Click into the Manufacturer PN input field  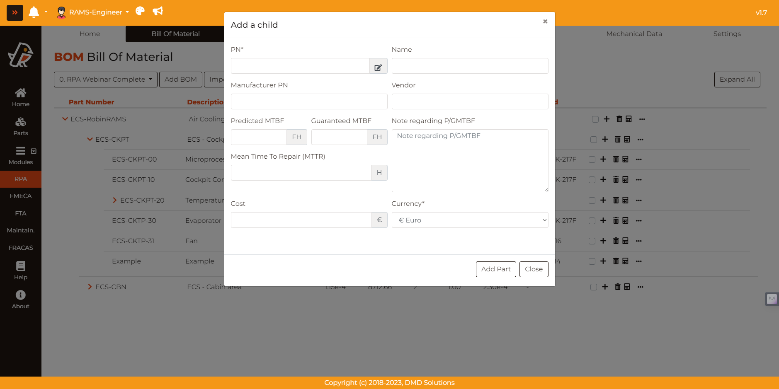pos(309,102)
